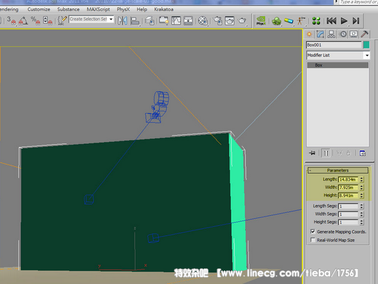Open Render Setup dialog icon
The width and height of the screenshot is (378, 284).
click(x=218, y=21)
